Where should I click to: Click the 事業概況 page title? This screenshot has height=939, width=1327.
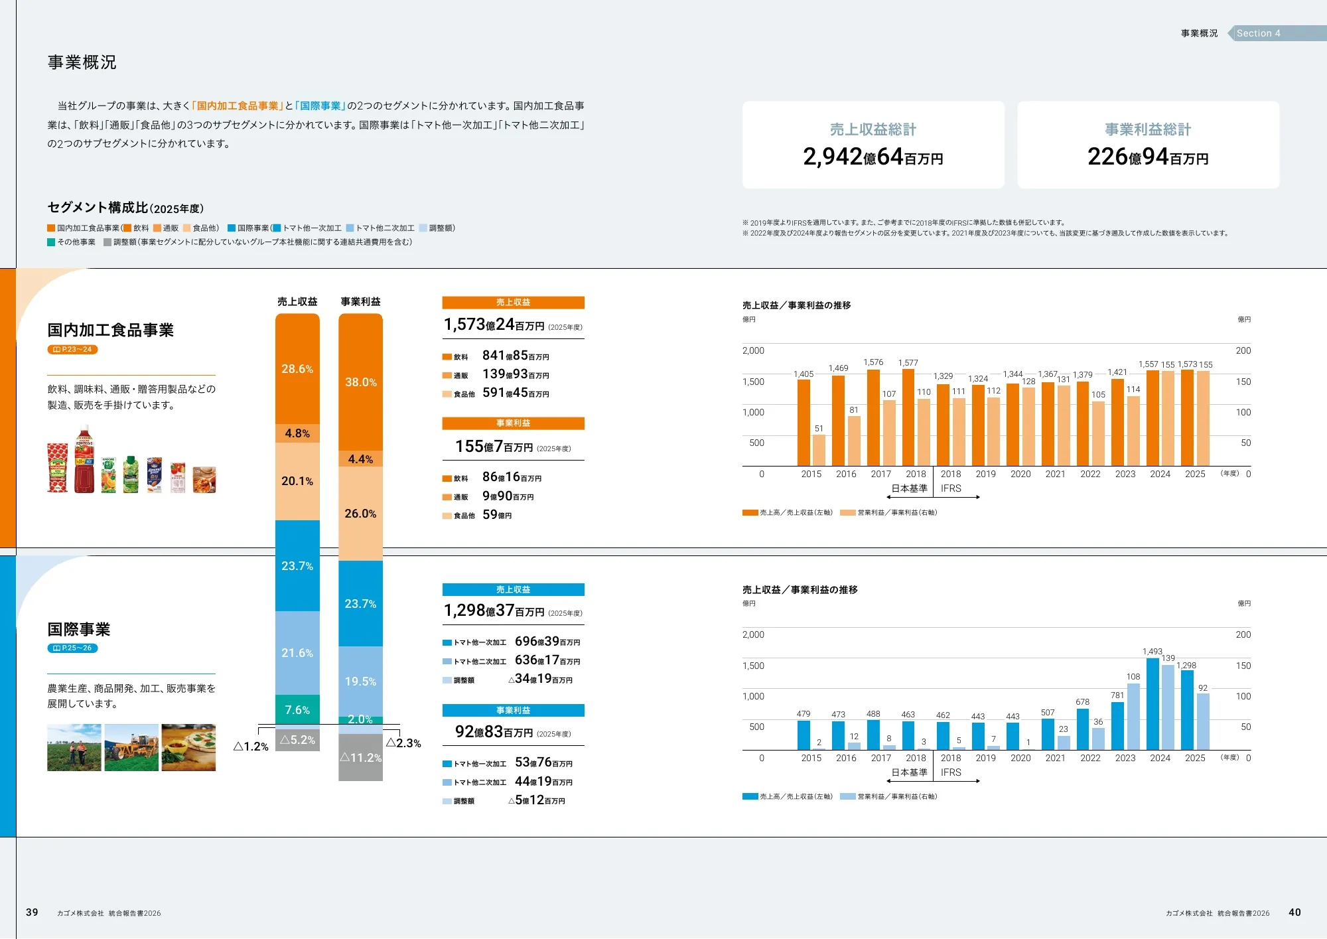[82, 62]
